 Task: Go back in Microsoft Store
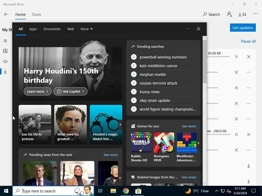click(x=6, y=14)
